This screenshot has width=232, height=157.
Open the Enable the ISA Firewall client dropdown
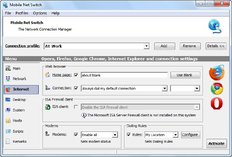[x=197, y=107]
